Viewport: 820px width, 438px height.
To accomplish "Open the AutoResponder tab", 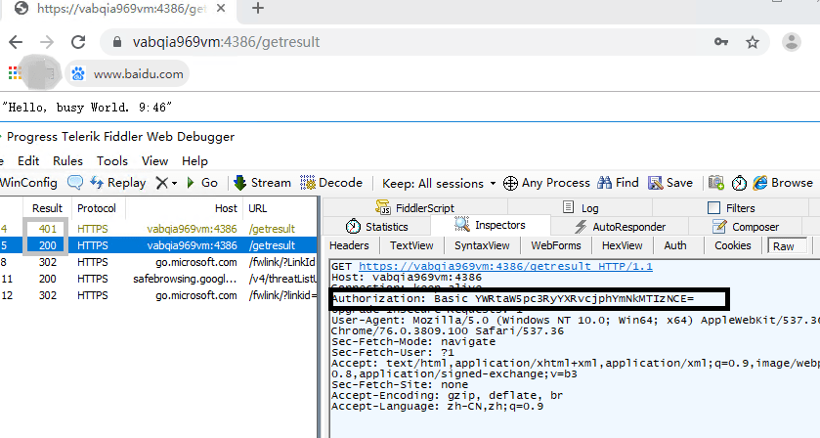I will 620,227.
